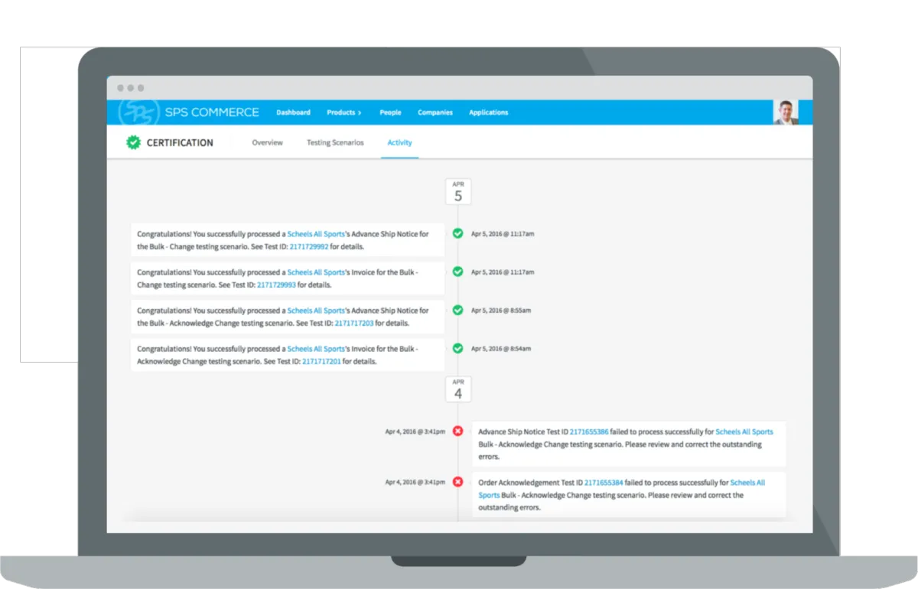
Task: Click green check icon for 11:17am Advance Ship Notice
Action: (x=457, y=233)
